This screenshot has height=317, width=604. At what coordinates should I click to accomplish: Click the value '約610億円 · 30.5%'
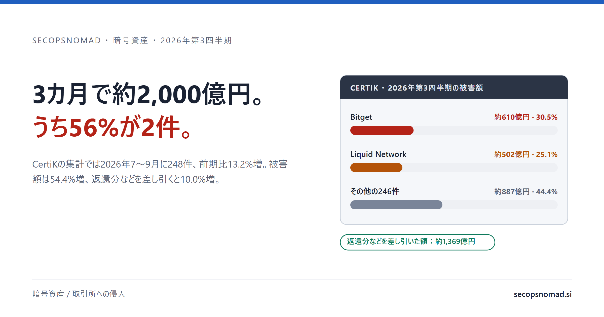pyautogui.click(x=526, y=117)
